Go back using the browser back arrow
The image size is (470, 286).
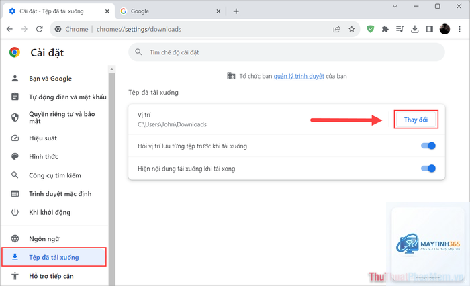click(9, 29)
